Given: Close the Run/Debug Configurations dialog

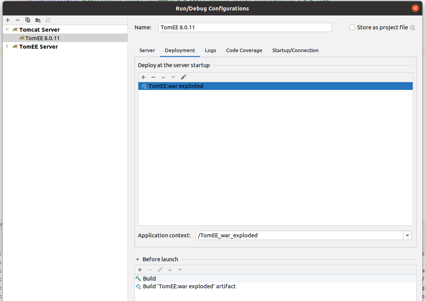Looking at the screenshot, I should [x=415, y=8].
